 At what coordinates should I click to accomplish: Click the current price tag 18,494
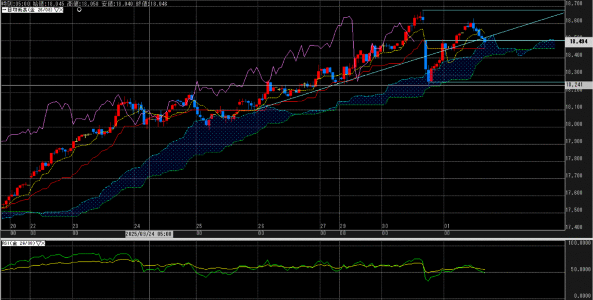click(x=579, y=41)
